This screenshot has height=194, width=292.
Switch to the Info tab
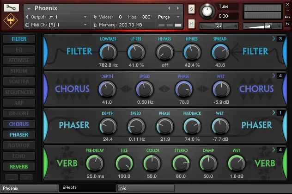[x=146, y=188]
